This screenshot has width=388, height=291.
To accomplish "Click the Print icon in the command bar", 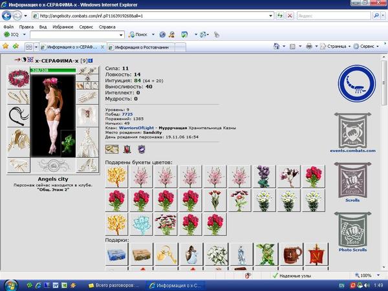I will [308, 47].
